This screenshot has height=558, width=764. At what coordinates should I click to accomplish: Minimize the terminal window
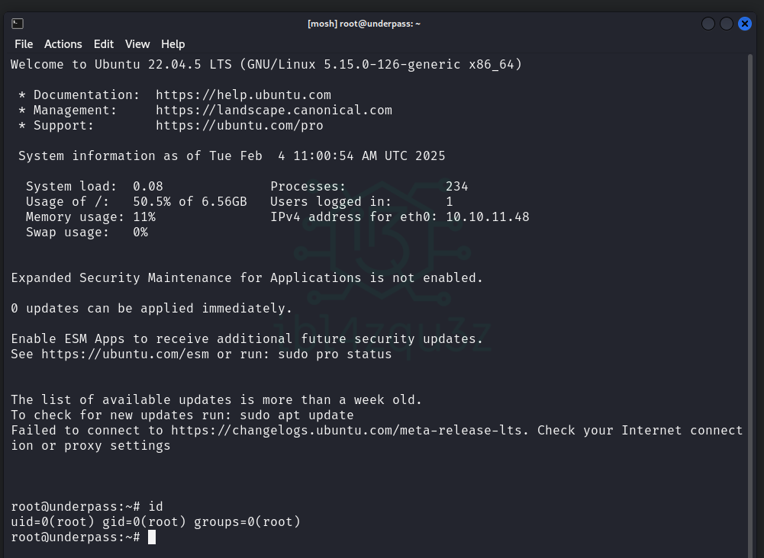[x=708, y=24]
